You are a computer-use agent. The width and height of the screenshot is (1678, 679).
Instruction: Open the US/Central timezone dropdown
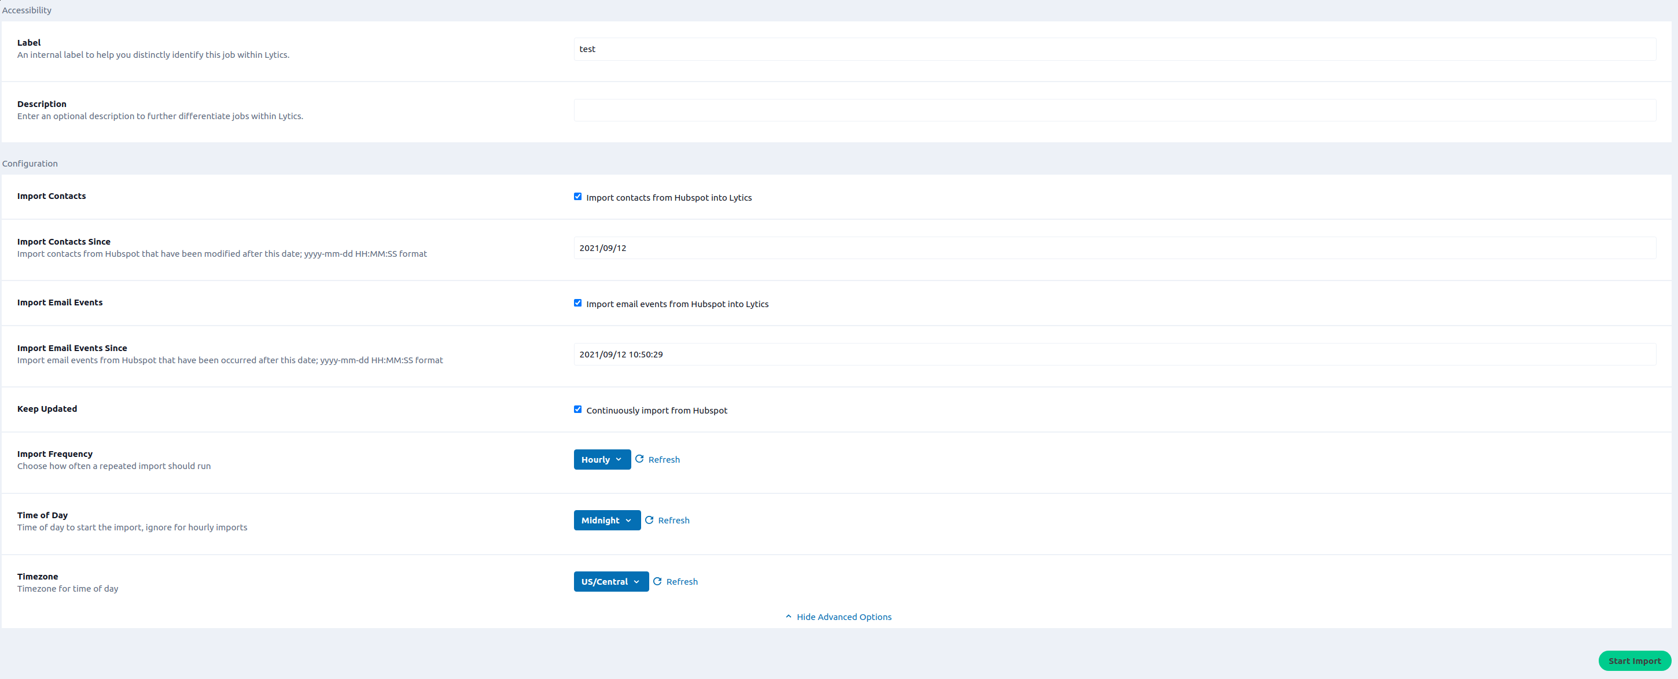[x=611, y=581]
